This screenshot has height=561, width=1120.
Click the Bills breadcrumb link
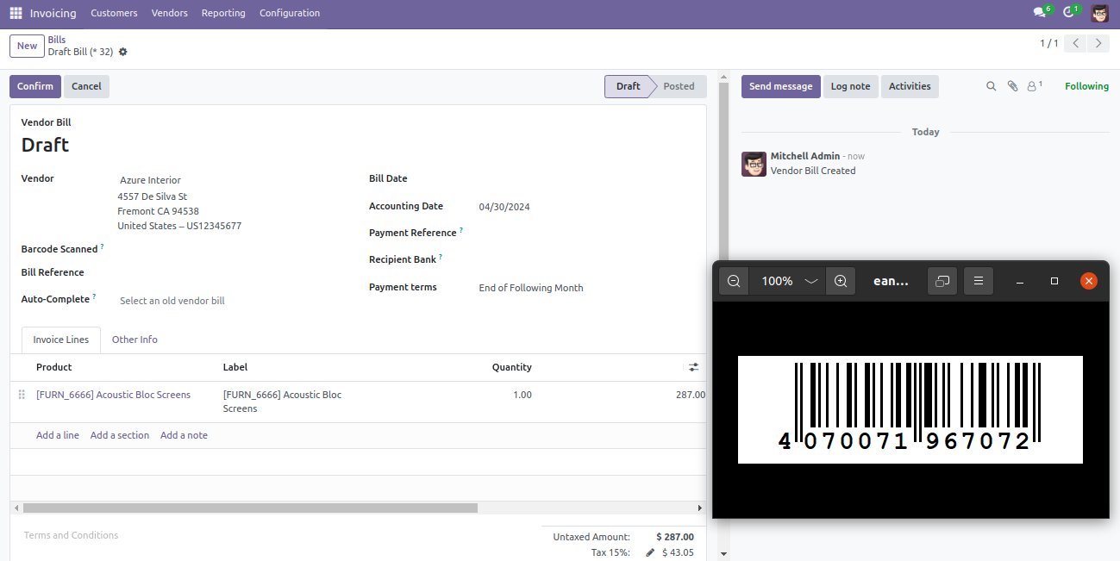57,40
